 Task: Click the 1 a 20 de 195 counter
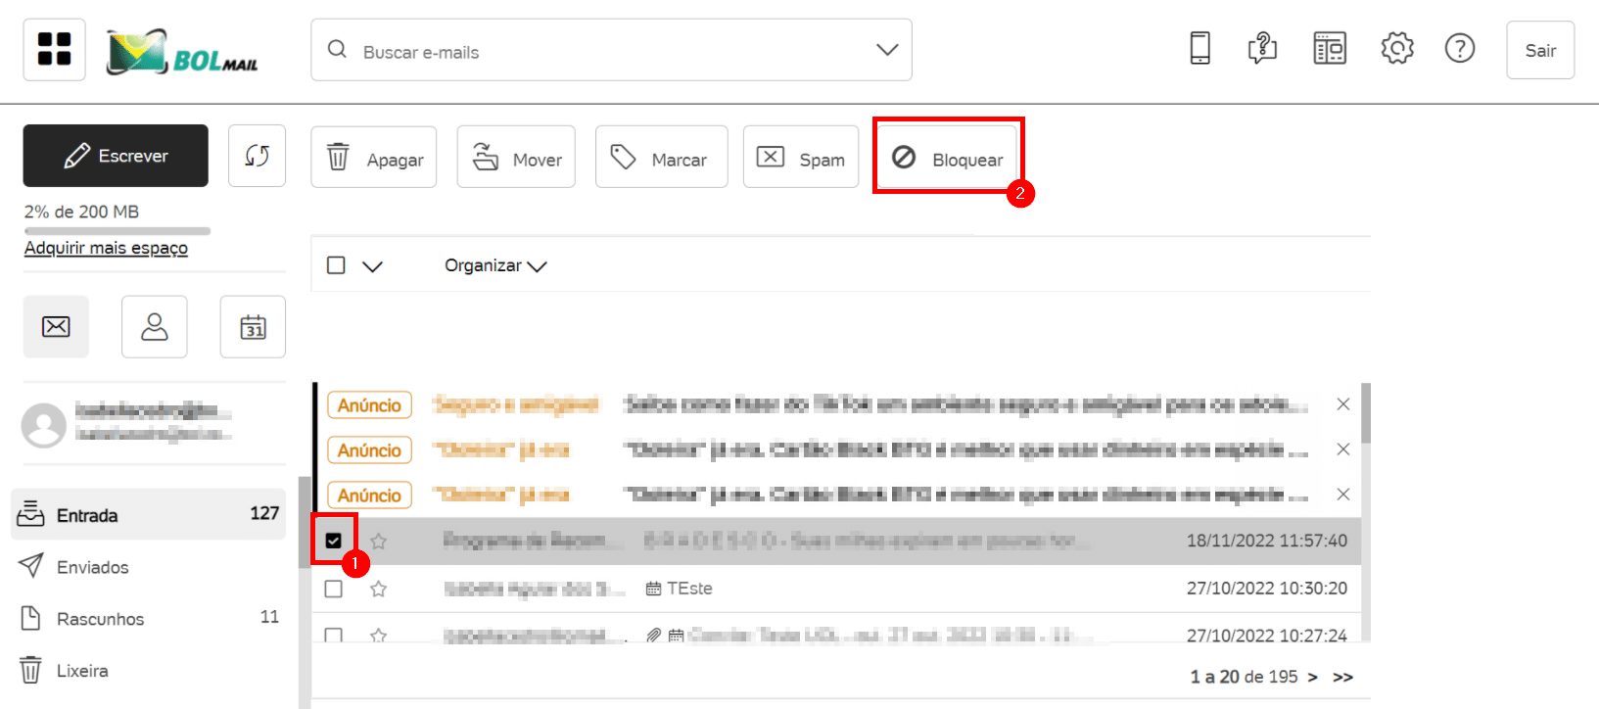pos(1244,677)
